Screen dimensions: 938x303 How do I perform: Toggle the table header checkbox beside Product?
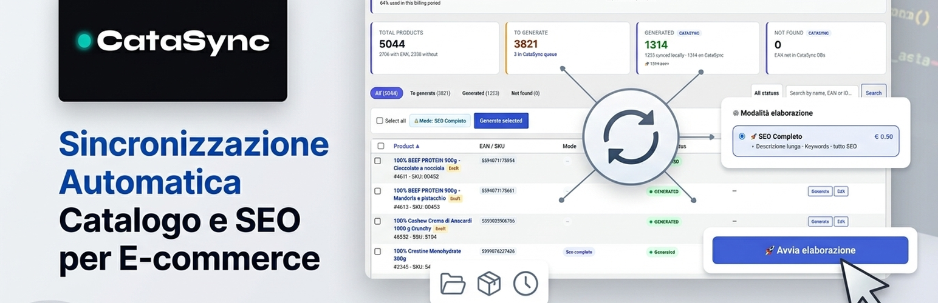pos(381,146)
